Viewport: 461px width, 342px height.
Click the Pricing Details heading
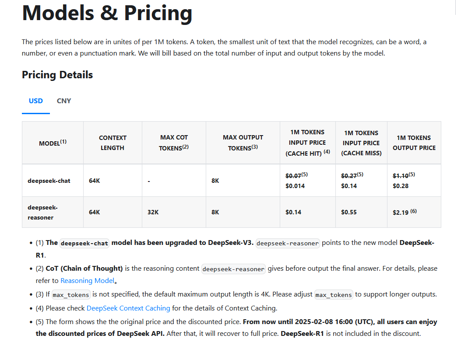point(57,75)
